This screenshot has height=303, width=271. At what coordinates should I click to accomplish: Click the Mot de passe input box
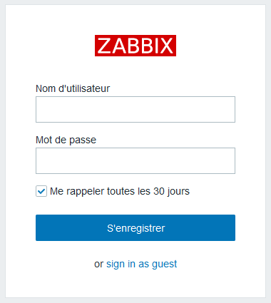click(135, 160)
